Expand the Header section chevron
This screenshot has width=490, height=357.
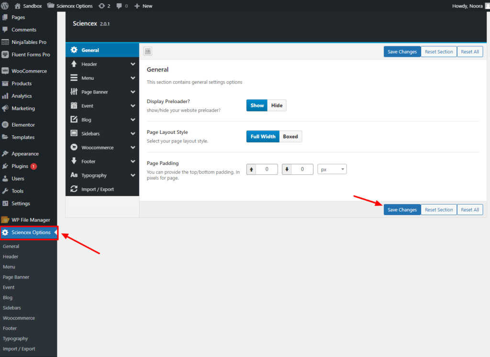coord(133,64)
